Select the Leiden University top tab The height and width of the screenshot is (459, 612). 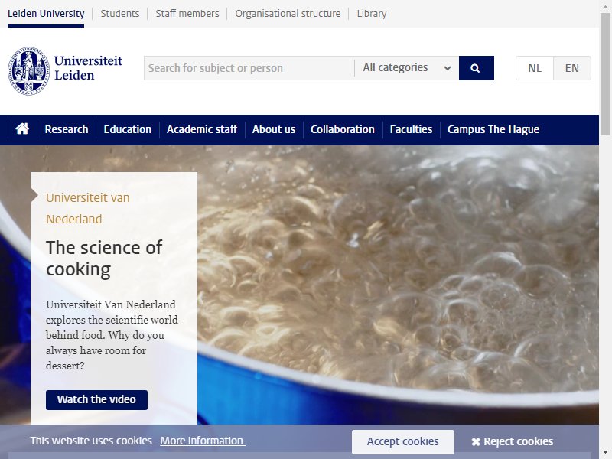click(46, 14)
